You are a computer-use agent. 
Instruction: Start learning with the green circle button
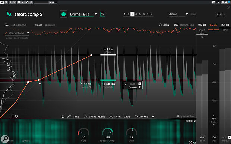[x=63, y=14]
